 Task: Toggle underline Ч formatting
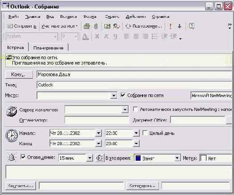(x=115, y=37)
